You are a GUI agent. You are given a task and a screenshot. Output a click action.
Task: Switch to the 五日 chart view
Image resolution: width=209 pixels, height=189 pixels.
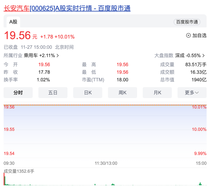click(53, 93)
